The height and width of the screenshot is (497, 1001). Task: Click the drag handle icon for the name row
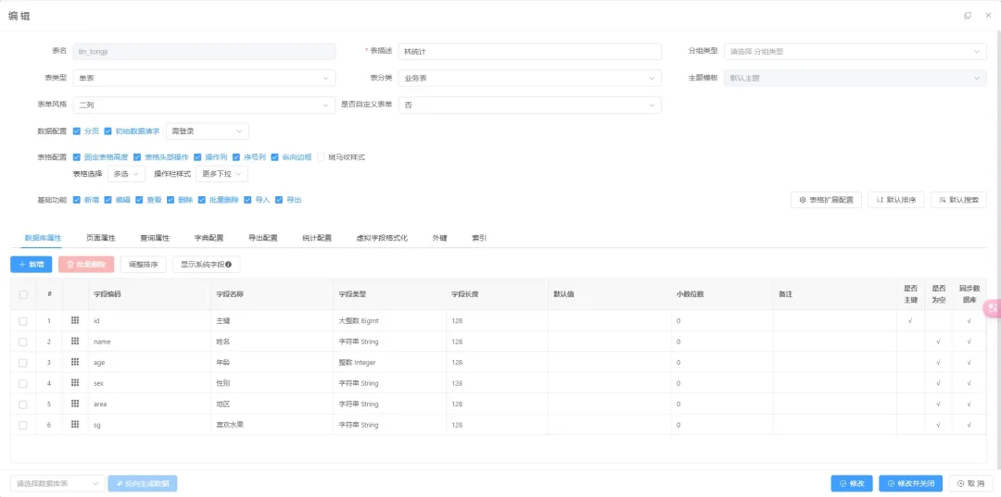point(75,342)
